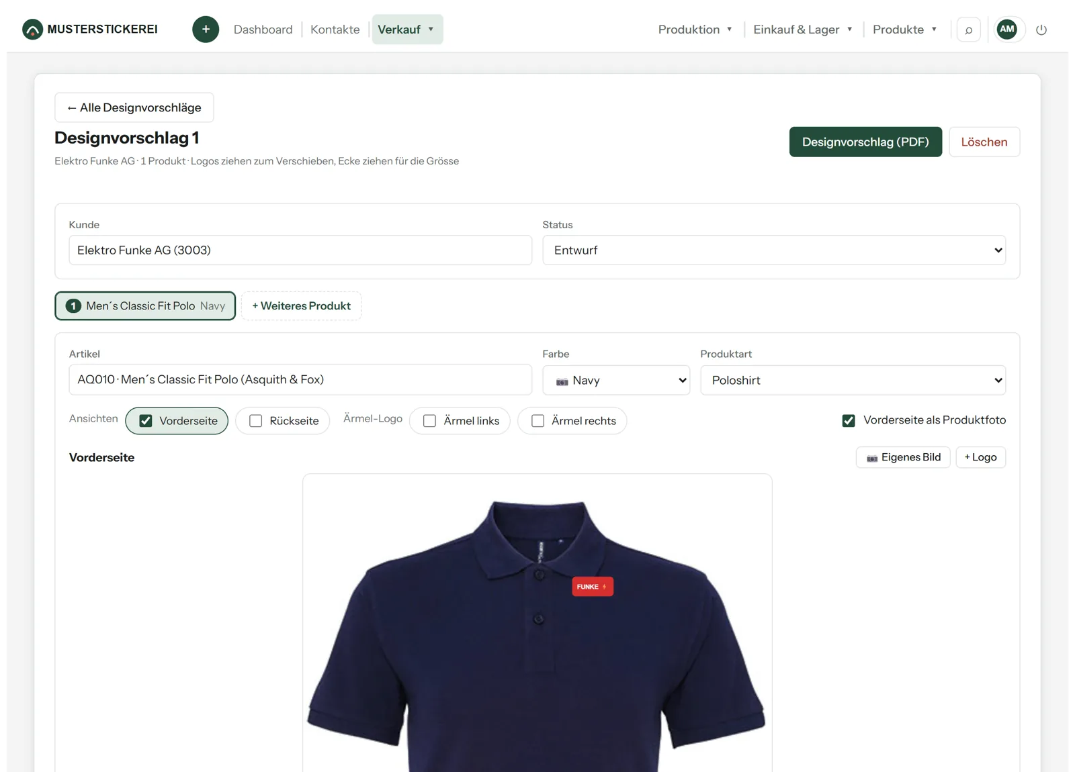Click the Löschen button
The height and width of the screenshot is (772, 1075).
point(984,142)
